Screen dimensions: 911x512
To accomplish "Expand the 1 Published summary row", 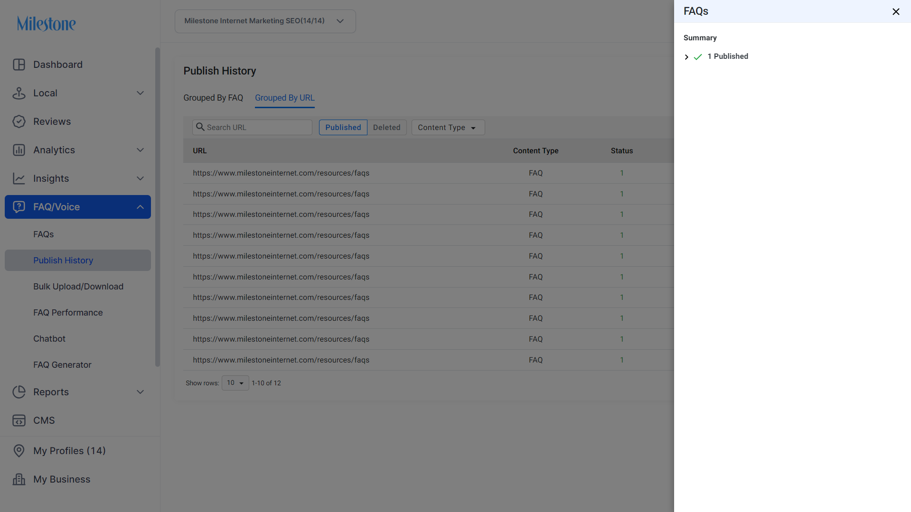I will 686,57.
